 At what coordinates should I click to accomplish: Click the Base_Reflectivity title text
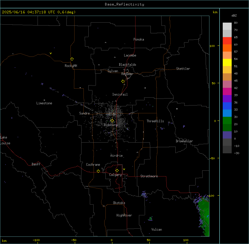coord(125,4)
